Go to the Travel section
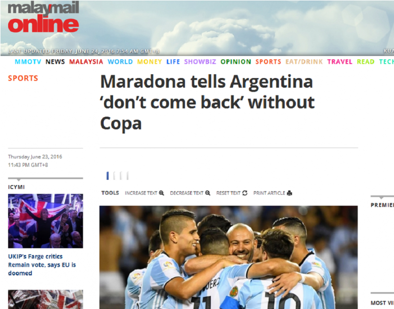 coord(340,62)
